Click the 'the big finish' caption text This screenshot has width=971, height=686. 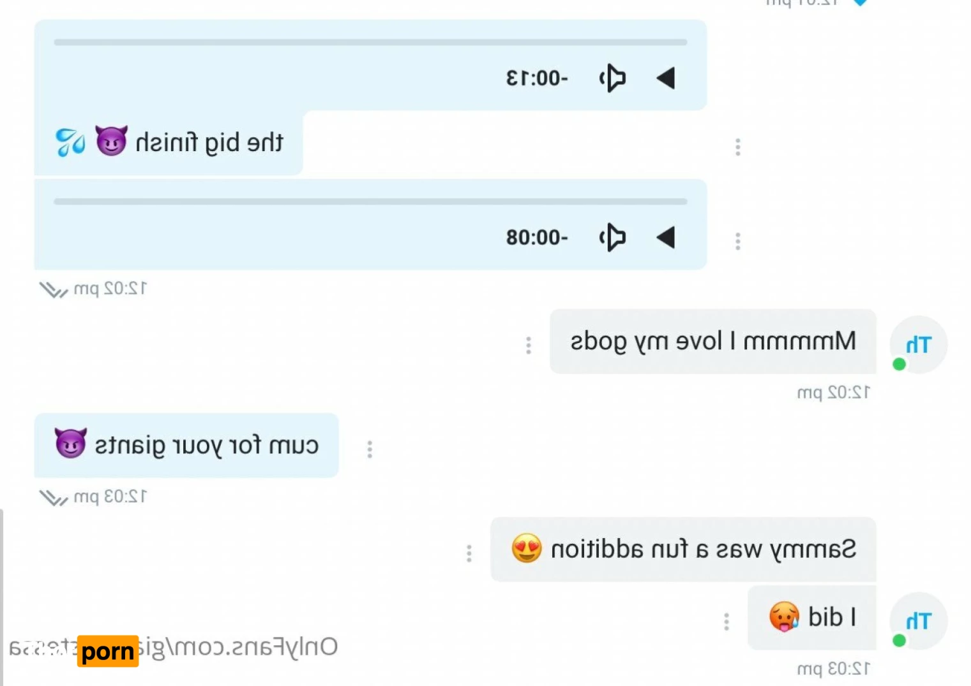tap(209, 142)
